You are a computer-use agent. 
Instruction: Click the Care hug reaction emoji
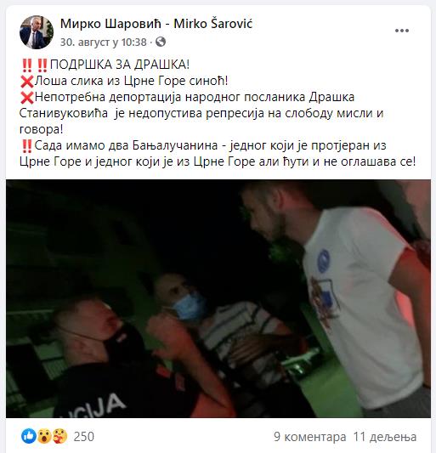[59, 436]
